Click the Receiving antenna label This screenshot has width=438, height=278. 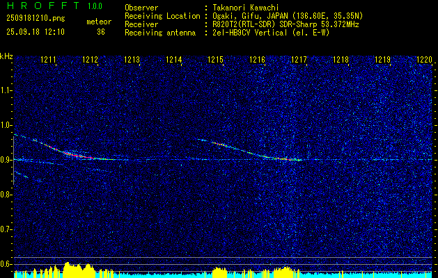tap(160, 33)
